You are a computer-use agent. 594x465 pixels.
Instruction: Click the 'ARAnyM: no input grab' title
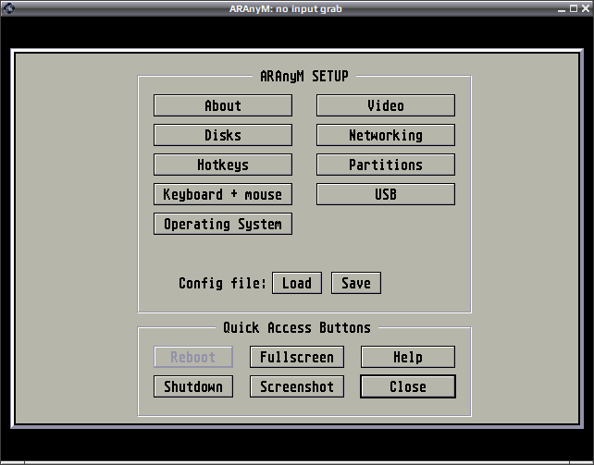[286, 8]
